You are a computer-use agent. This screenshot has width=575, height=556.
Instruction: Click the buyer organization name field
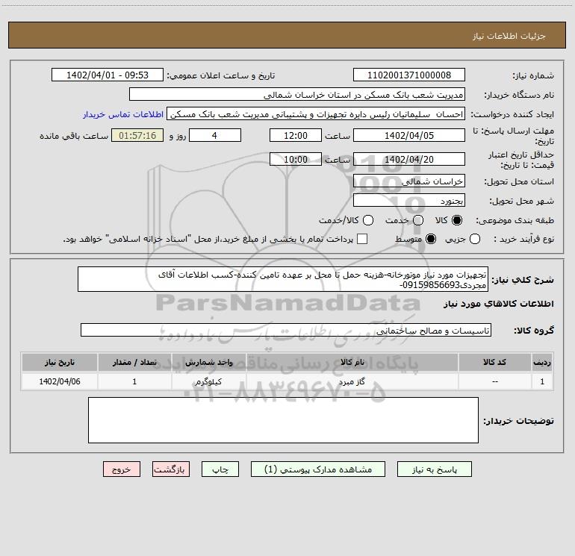click(297, 95)
